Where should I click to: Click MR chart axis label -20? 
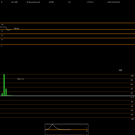[132, 102]
